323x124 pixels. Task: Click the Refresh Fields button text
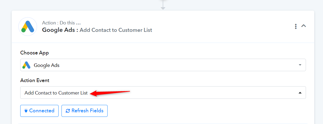pyautogui.click(x=87, y=111)
